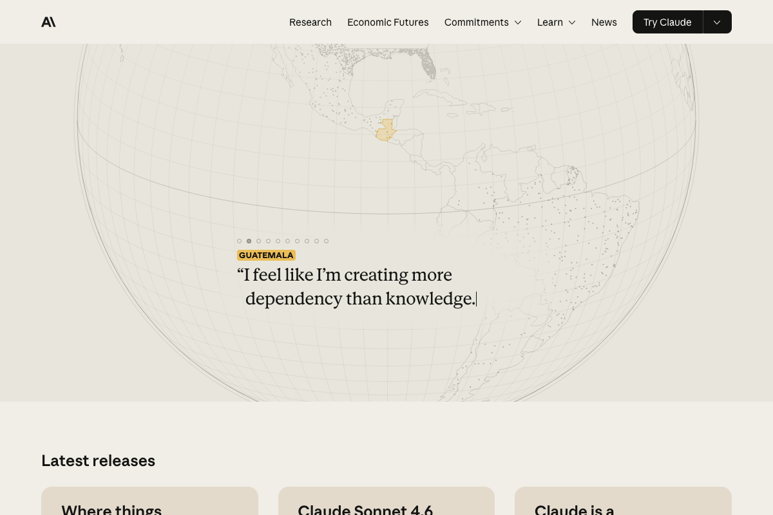This screenshot has width=773, height=515.
Task: Open dropdown arrow beside Try Claude
Action: point(717,22)
